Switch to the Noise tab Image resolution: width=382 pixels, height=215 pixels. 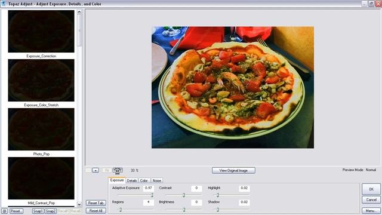(x=156, y=180)
